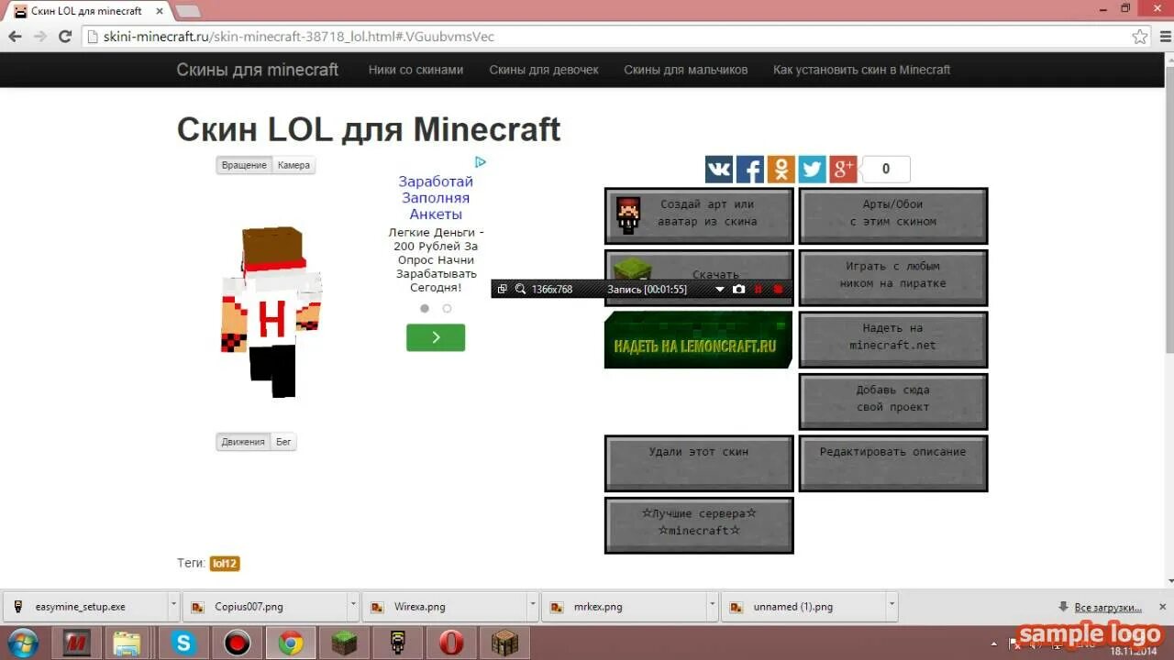Click Играть с любым ником на пиратке
Screen dimensions: 1174x660
[893, 277]
